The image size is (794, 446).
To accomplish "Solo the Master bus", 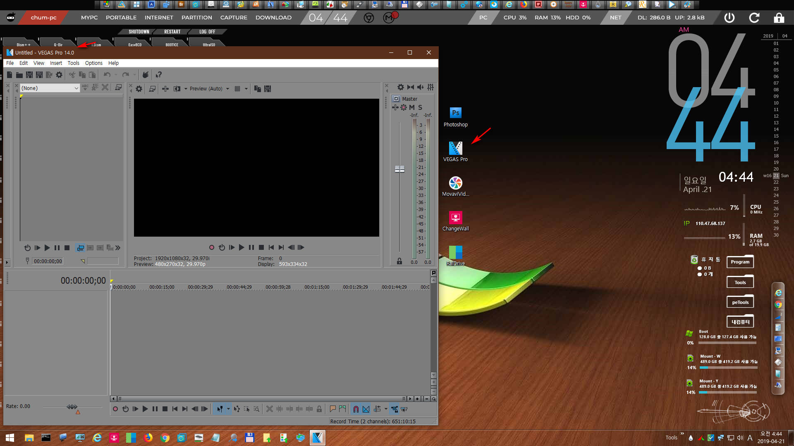I will pyautogui.click(x=420, y=107).
